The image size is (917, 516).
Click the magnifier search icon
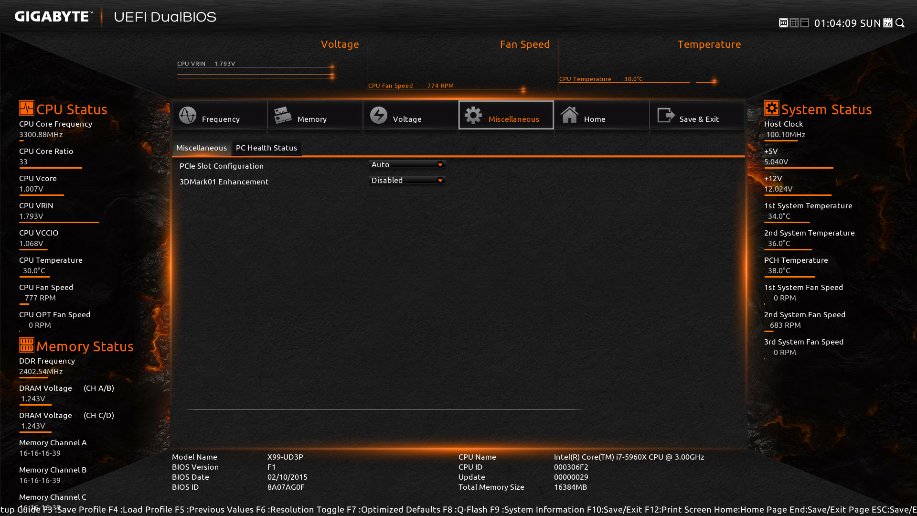click(900, 23)
